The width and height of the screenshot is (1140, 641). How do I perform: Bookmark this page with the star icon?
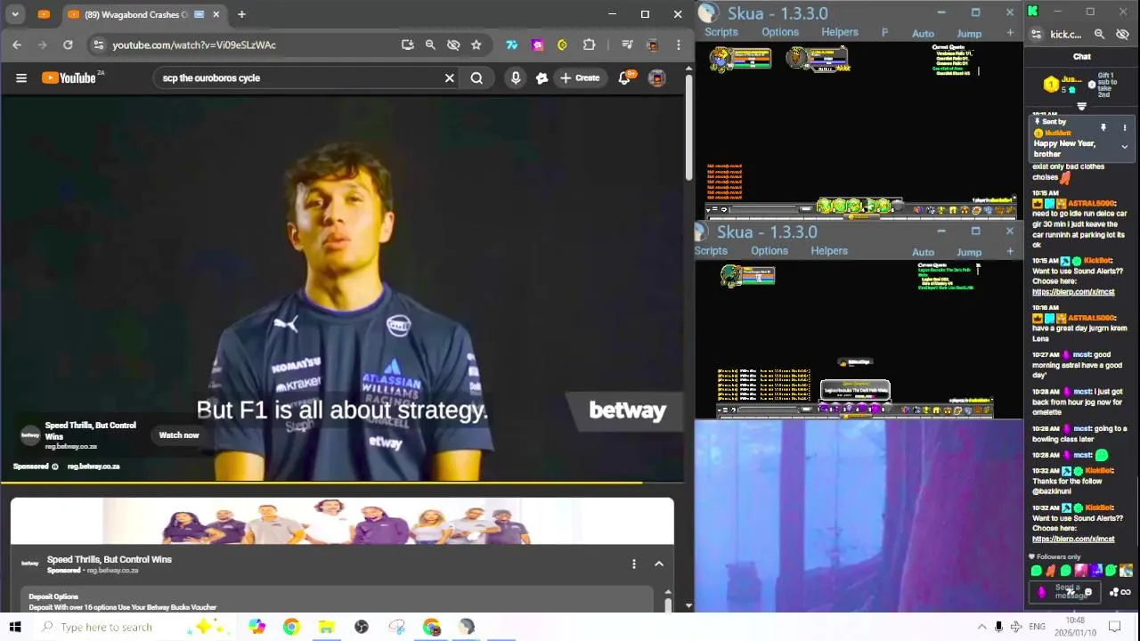(476, 45)
